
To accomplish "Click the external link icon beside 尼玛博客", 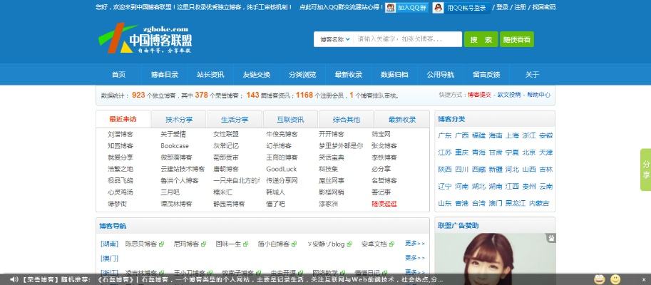I will pyautogui.click(x=203, y=244).
